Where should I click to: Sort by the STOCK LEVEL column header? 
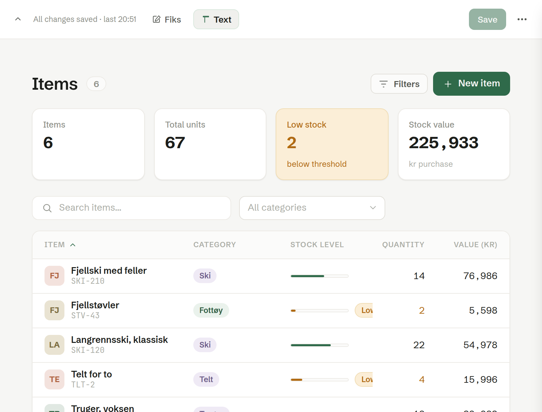317,245
